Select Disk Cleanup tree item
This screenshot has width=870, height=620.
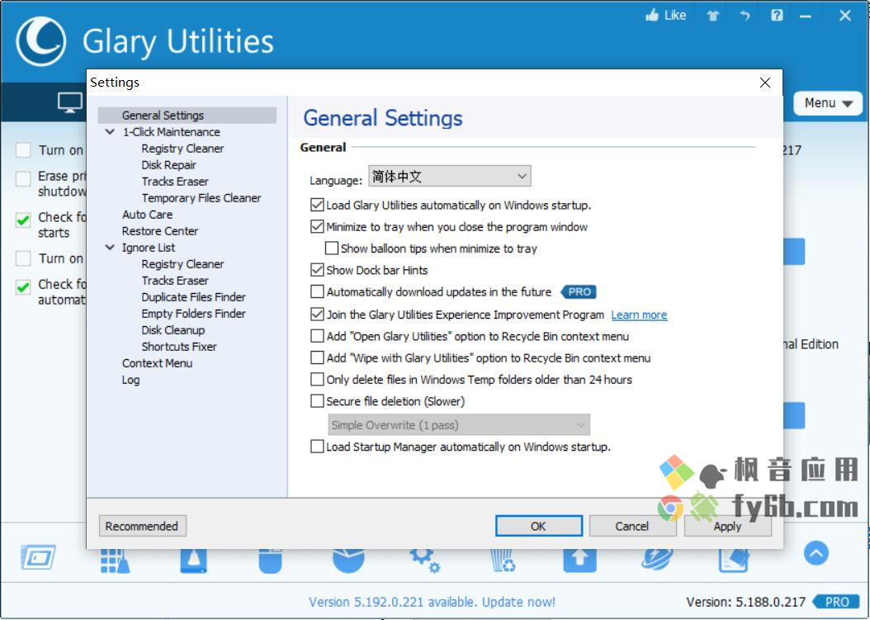pyautogui.click(x=173, y=330)
